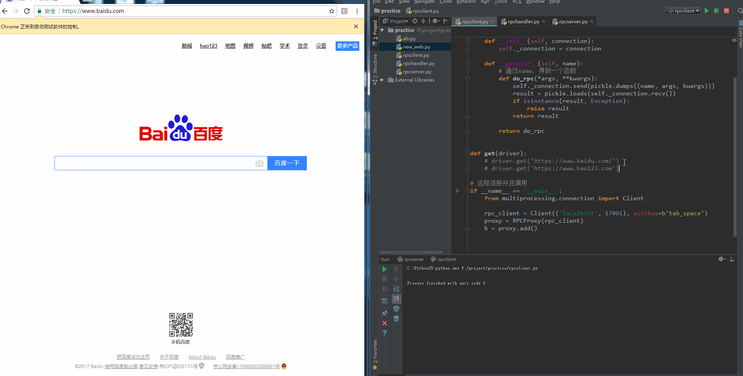
Task: Close the rpcclient.py editor tab
Action: [492, 22]
